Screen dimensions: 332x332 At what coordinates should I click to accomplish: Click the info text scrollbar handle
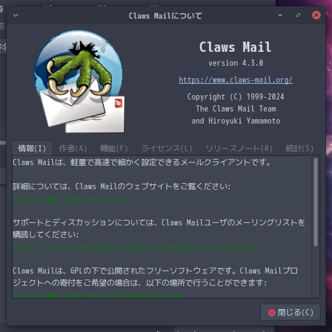(x=316, y=202)
